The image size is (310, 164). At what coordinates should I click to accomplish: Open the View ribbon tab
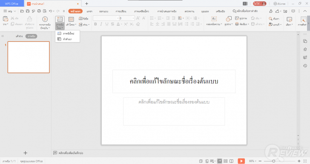[205, 11]
